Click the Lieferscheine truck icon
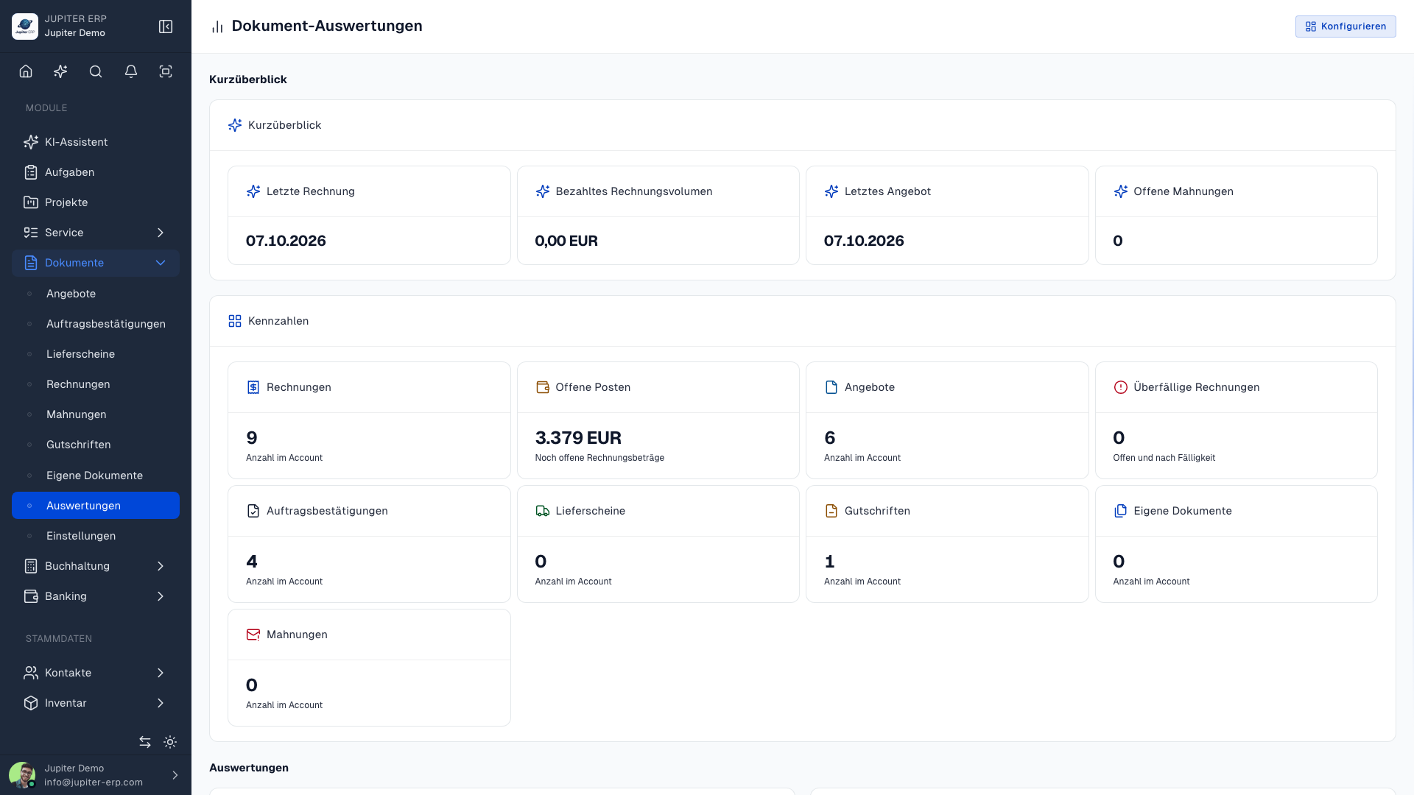The image size is (1414, 795). [543, 511]
